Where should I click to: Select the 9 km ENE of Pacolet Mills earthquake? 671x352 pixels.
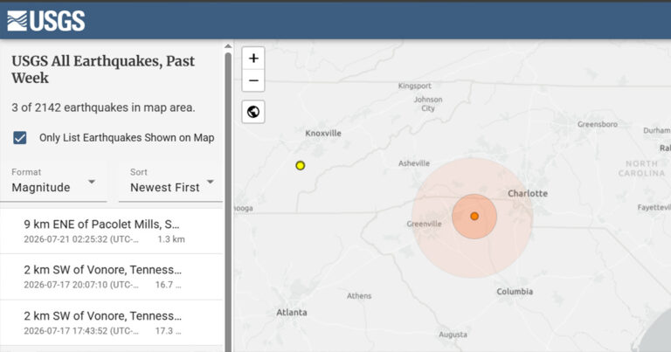[x=111, y=231]
